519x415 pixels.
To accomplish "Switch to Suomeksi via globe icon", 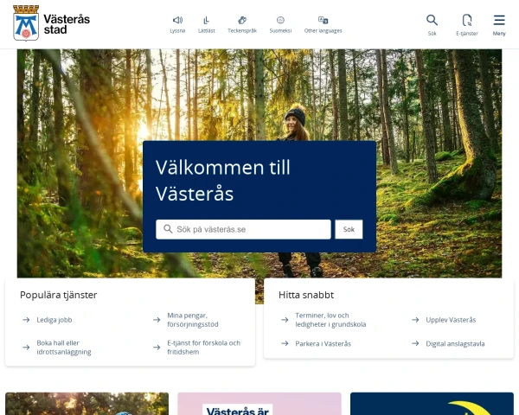I will (x=280, y=20).
